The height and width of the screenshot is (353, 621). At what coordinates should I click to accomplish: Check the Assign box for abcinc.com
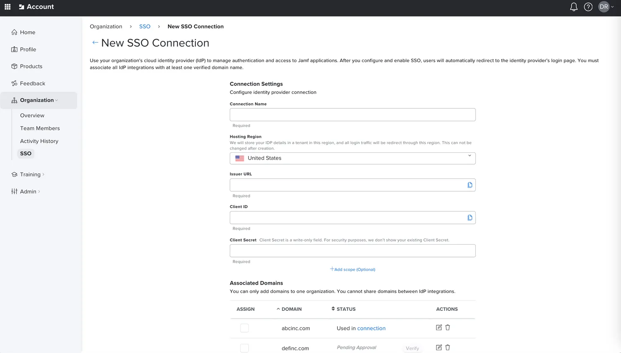(x=244, y=328)
